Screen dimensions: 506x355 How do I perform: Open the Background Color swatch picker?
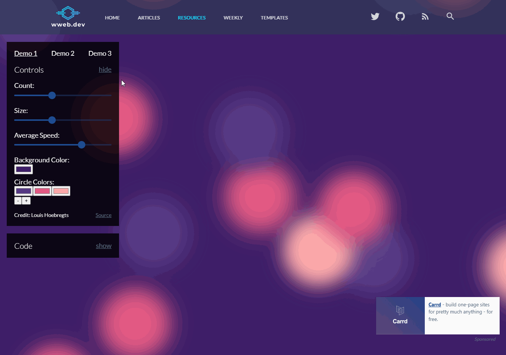tap(24, 169)
